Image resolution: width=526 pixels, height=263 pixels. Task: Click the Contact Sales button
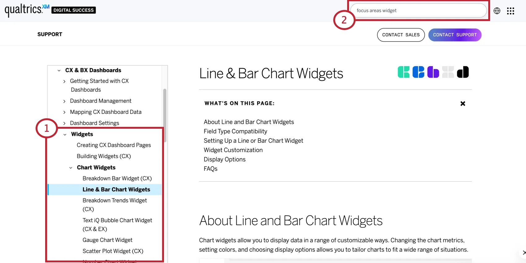(401, 35)
